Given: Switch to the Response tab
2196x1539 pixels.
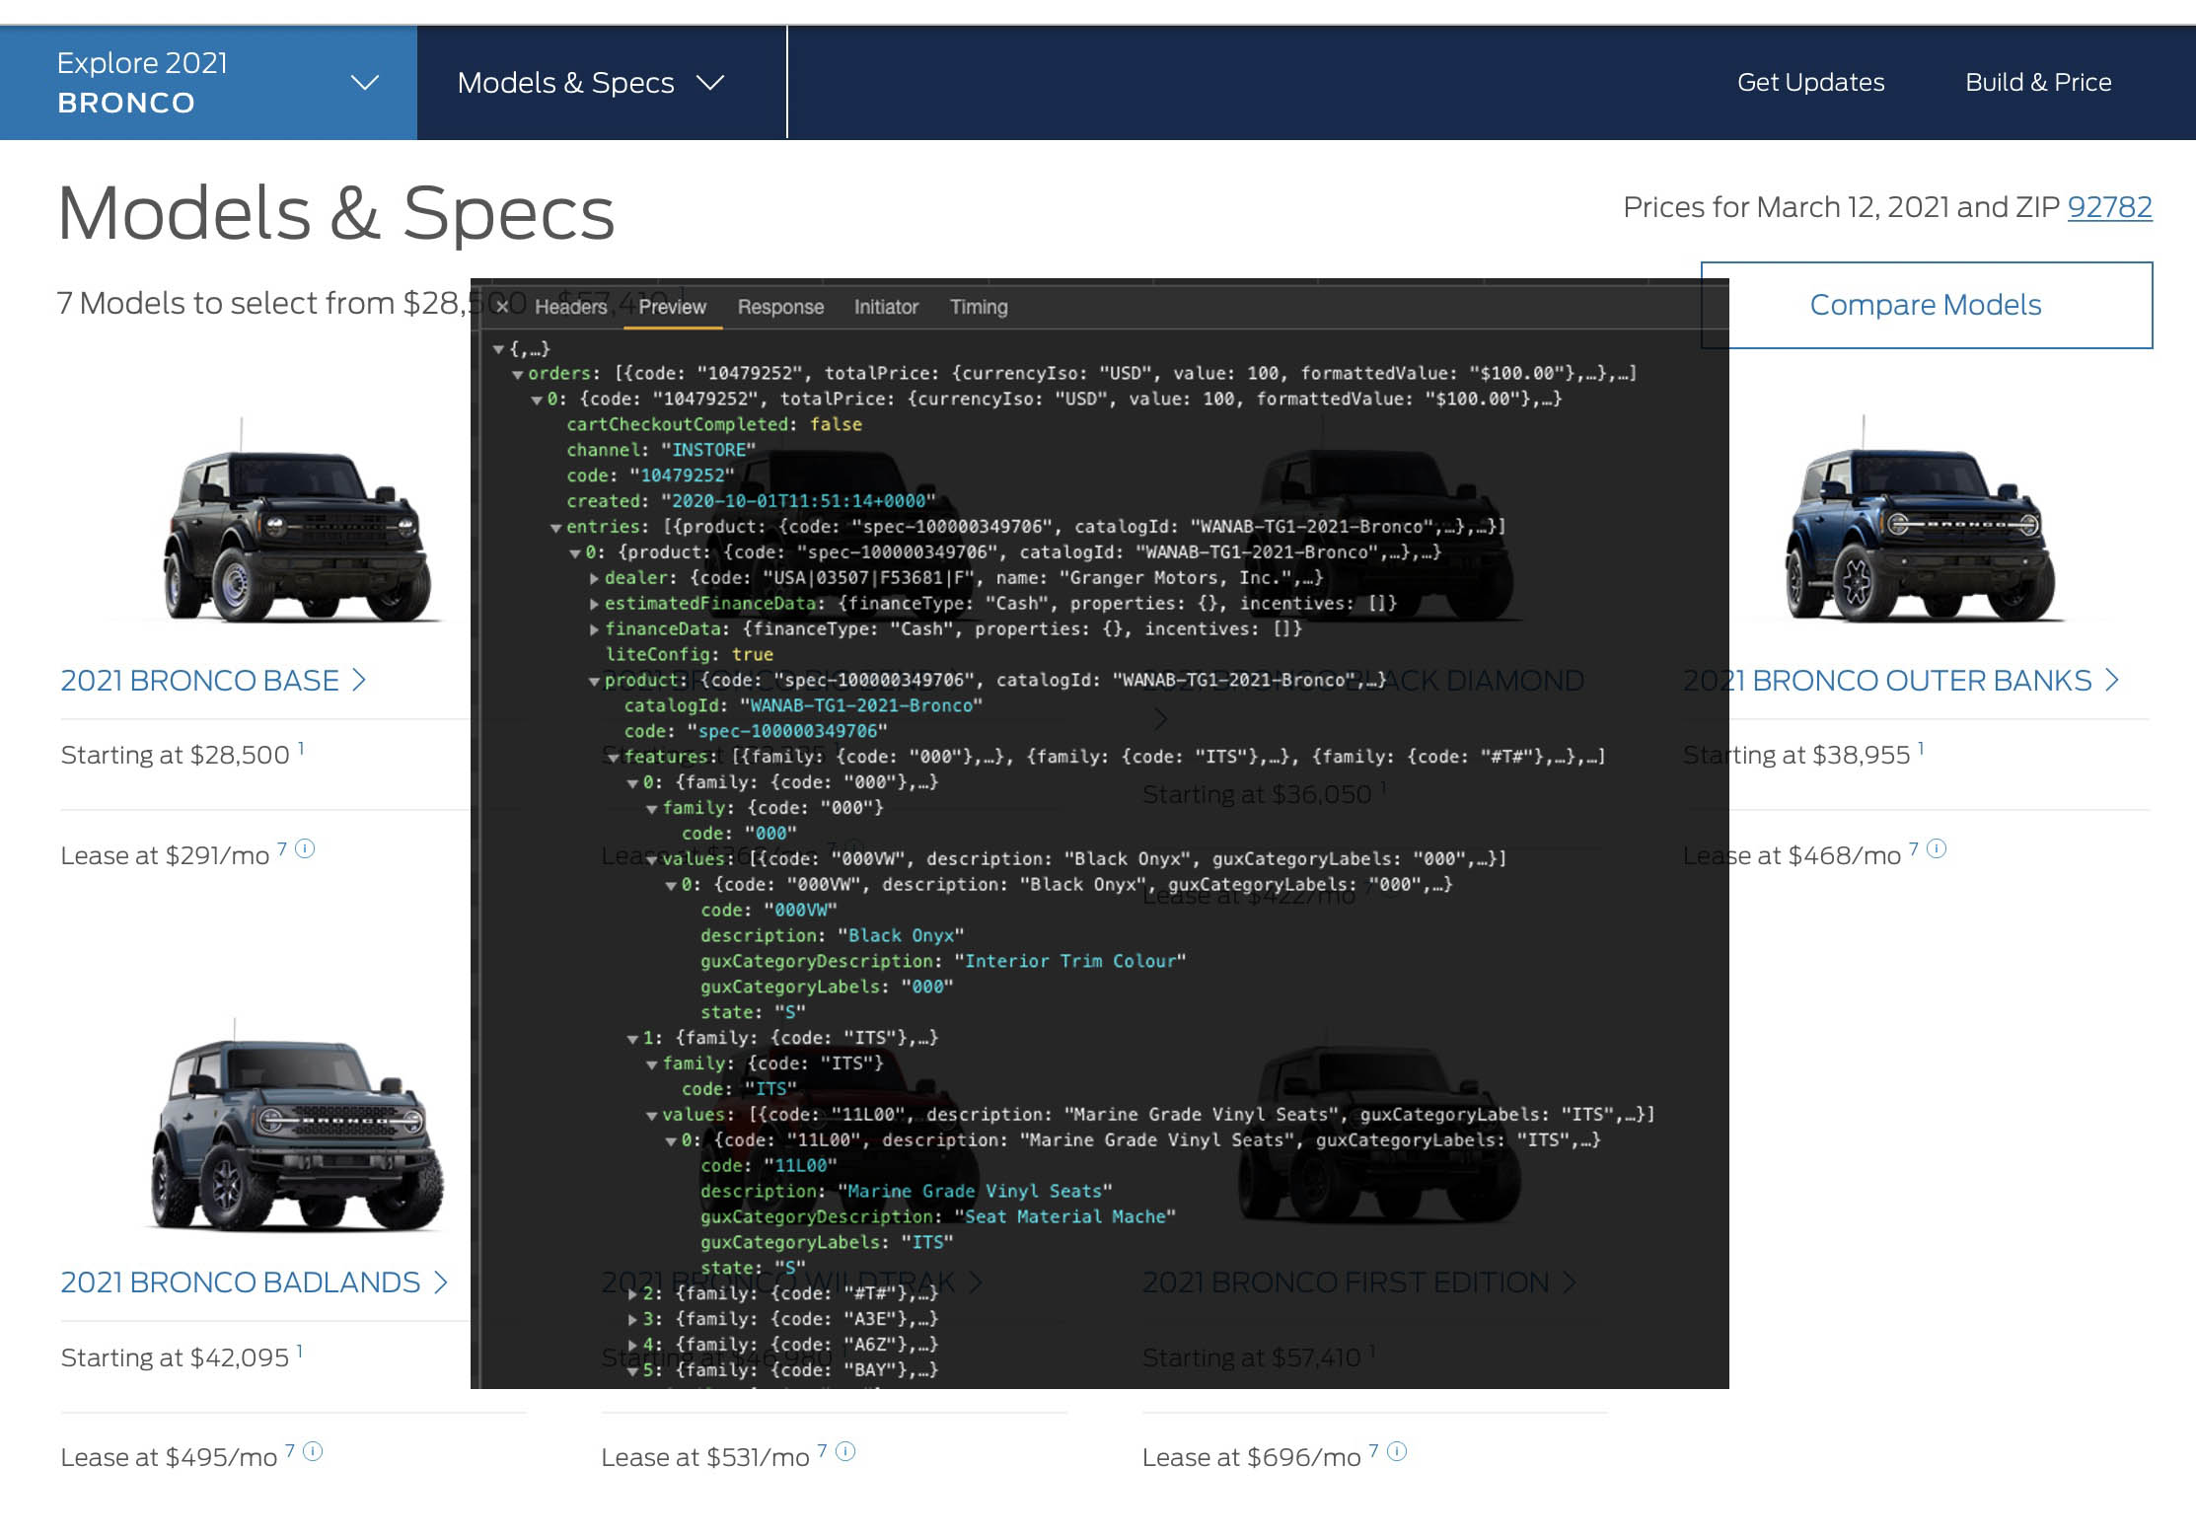Looking at the screenshot, I should click(779, 307).
